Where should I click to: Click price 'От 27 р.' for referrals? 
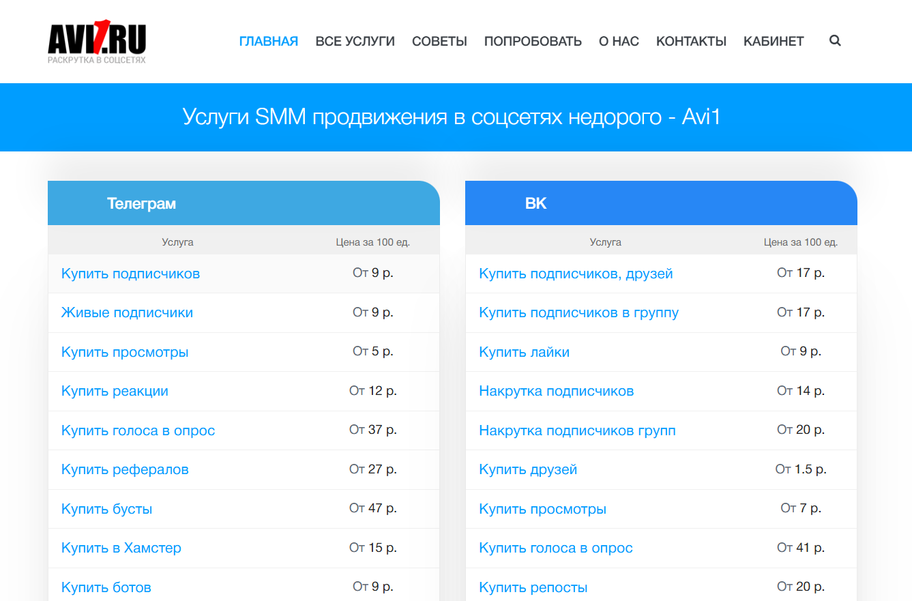373,469
